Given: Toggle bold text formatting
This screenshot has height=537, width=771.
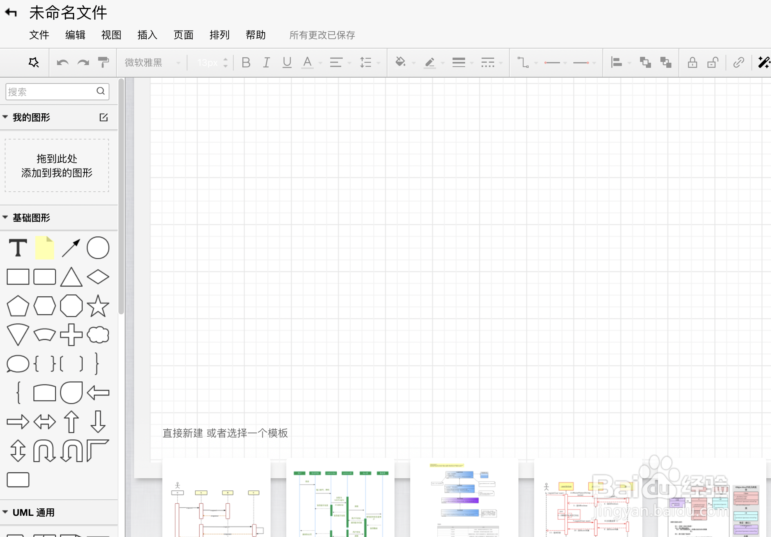Looking at the screenshot, I should [246, 63].
